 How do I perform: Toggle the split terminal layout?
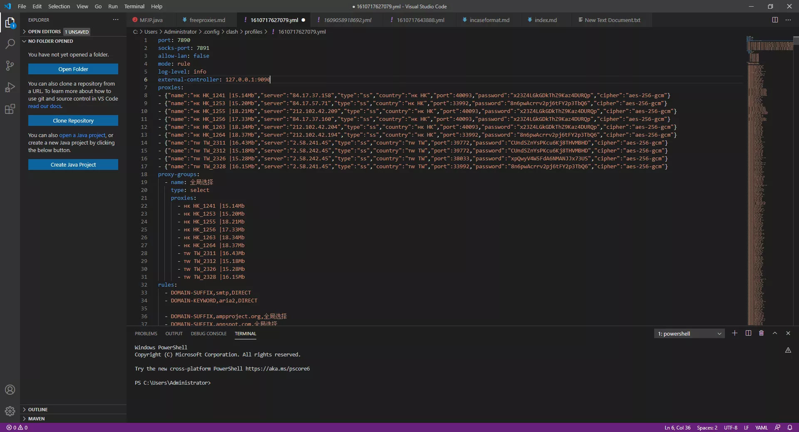click(x=748, y=333)
